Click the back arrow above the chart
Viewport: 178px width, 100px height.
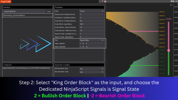pos(171,5)
